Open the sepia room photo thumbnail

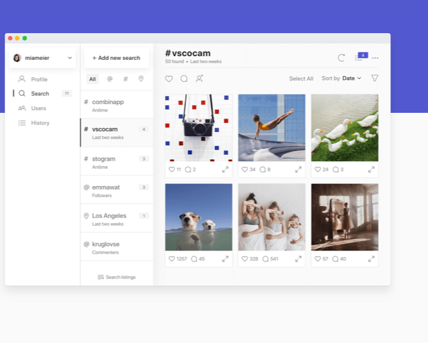click(344, 217)
